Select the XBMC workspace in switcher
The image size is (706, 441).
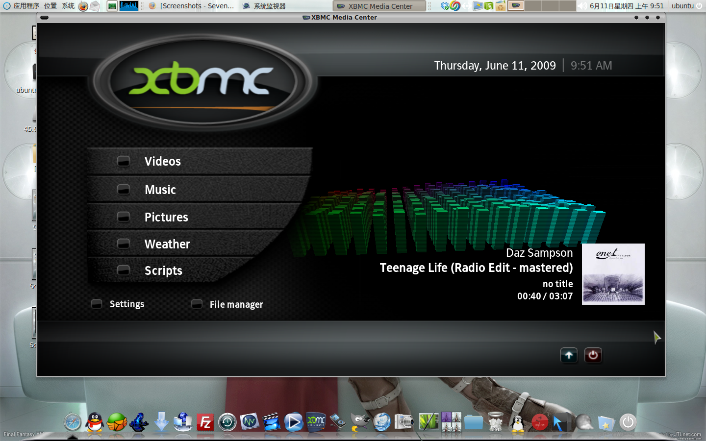(x=516, y=6)
